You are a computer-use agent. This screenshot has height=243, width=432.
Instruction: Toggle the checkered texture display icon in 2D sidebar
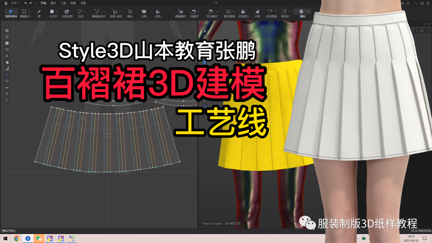pos(7,30)
